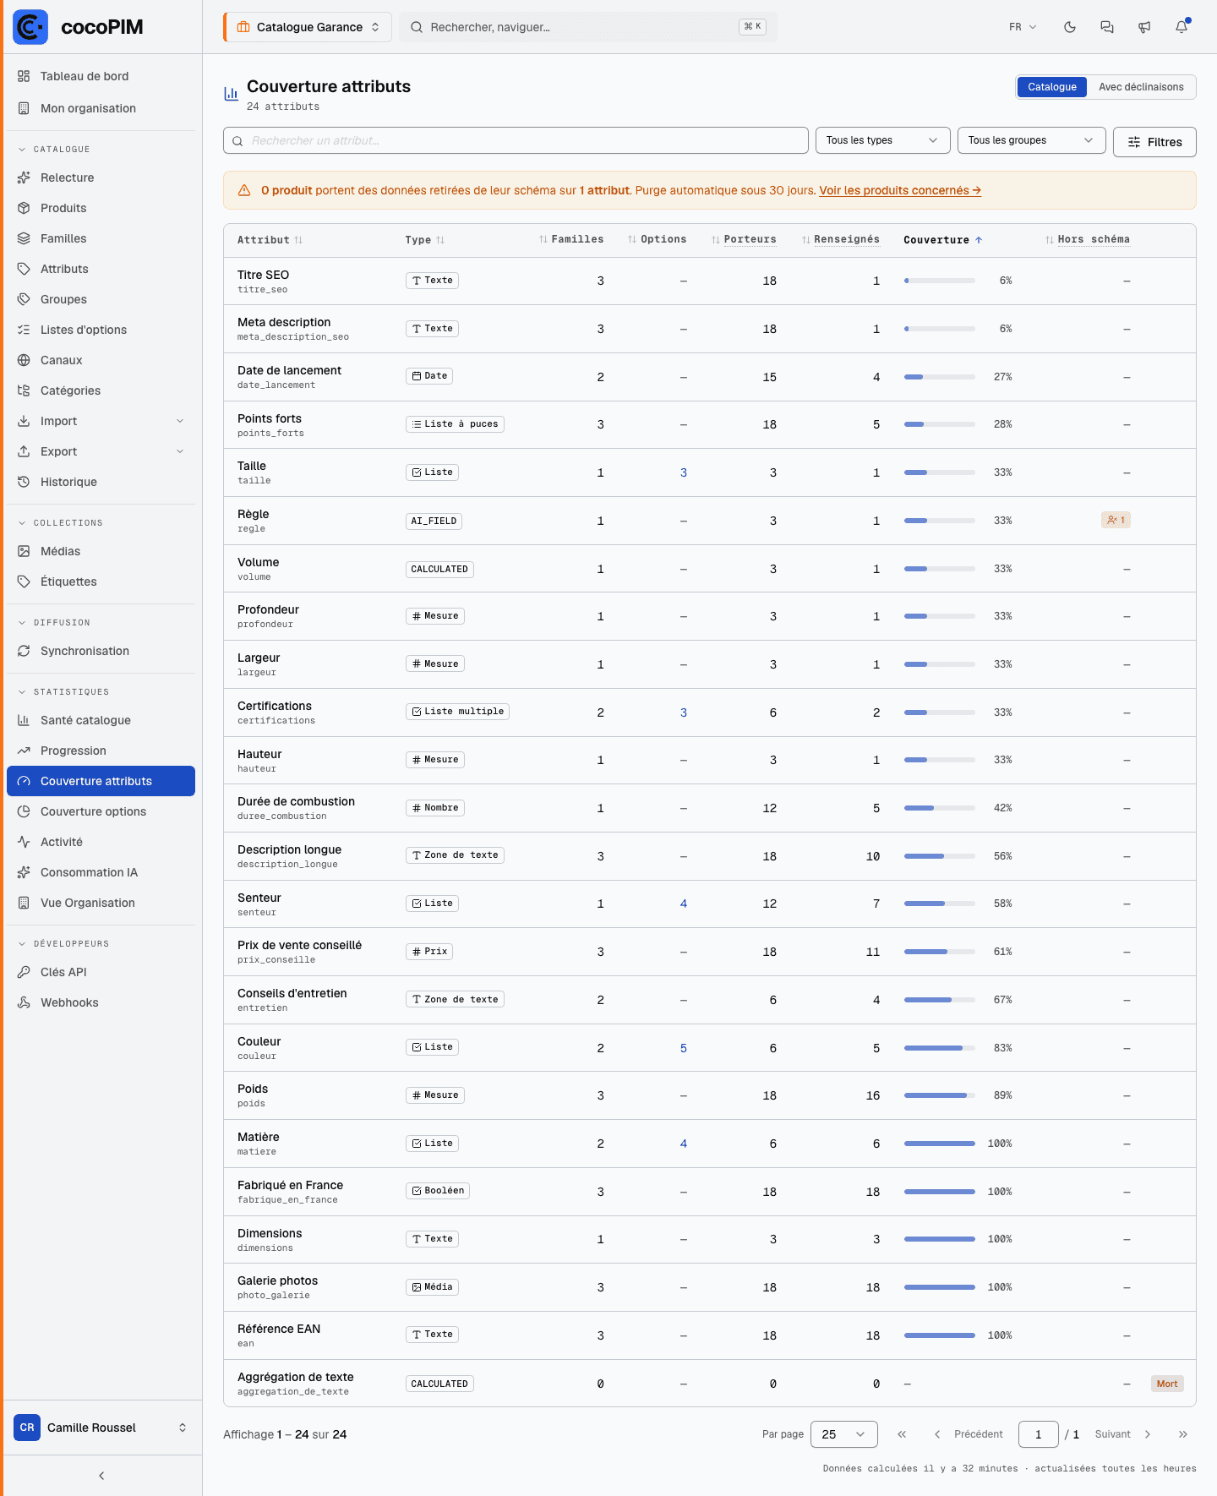Go to Produits section

pos(101,208)
